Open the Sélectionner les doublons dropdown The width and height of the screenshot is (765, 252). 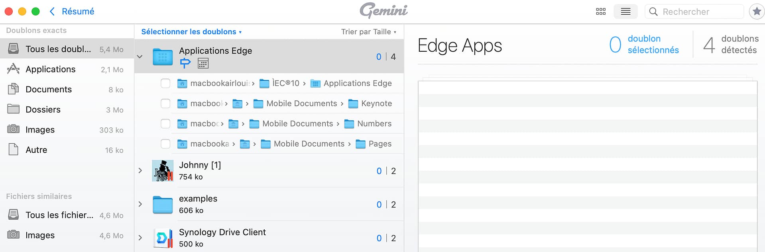click(191, 32)
